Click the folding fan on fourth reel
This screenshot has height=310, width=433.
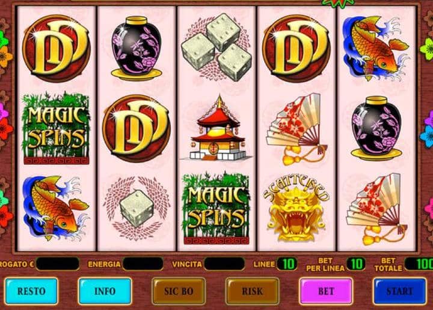[x=296, y=128]
